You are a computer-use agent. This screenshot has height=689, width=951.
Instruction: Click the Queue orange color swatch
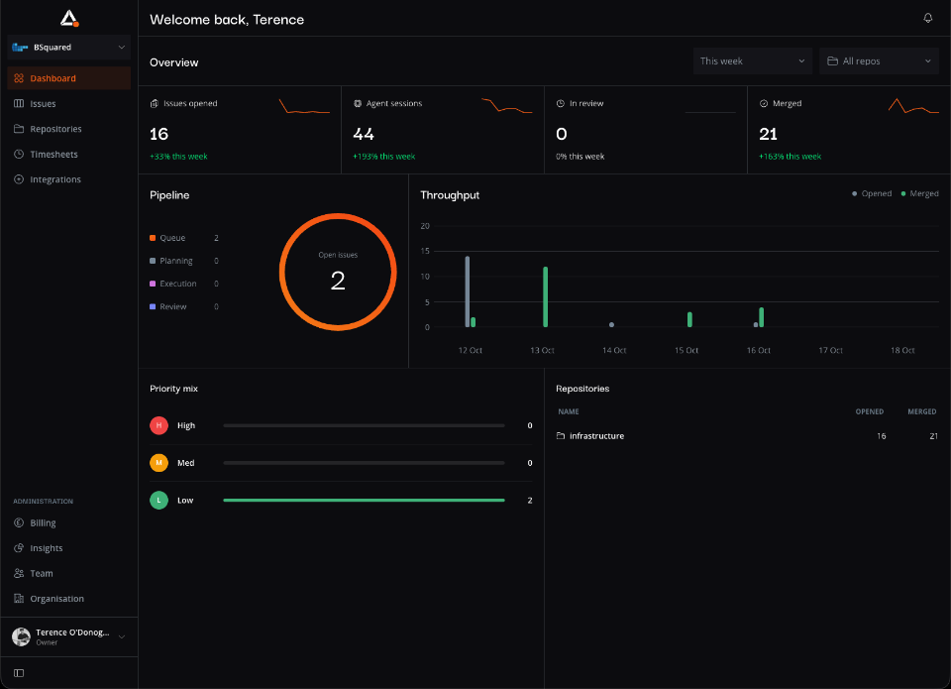click(x=153, y=238)
